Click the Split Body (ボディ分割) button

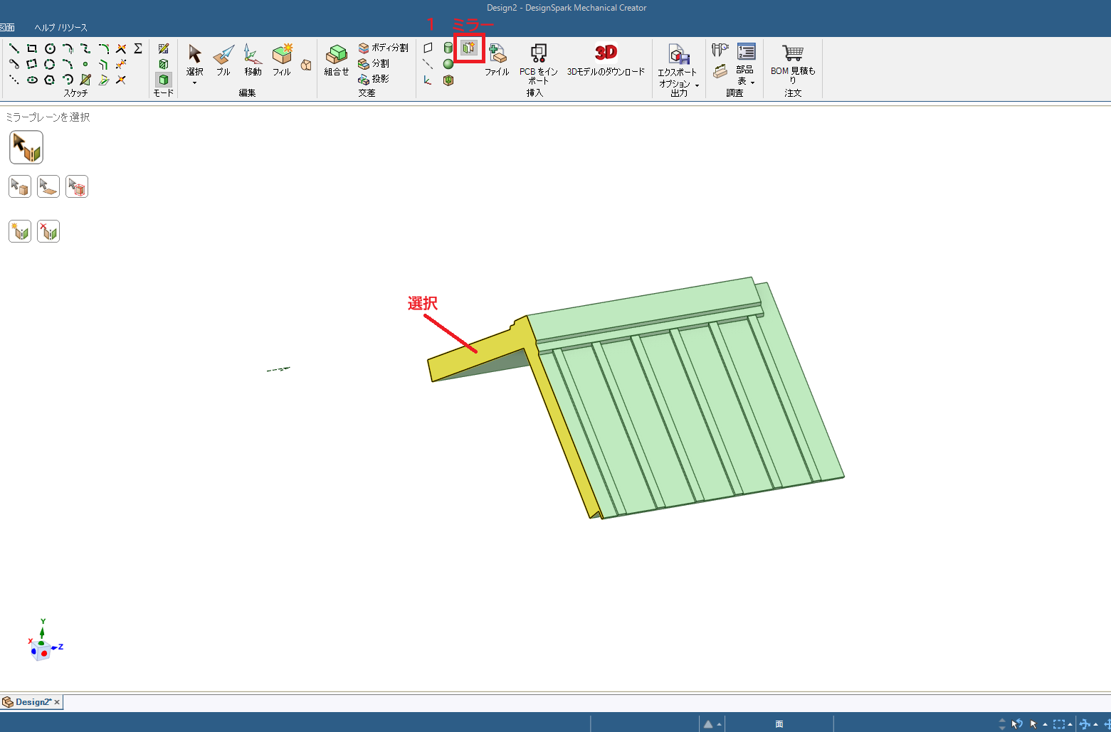point(383,48)
